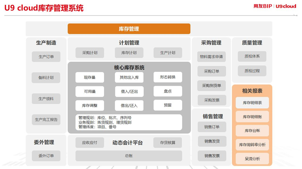
Task: Click the 计划管理 section heading
Action: [129, 43]
